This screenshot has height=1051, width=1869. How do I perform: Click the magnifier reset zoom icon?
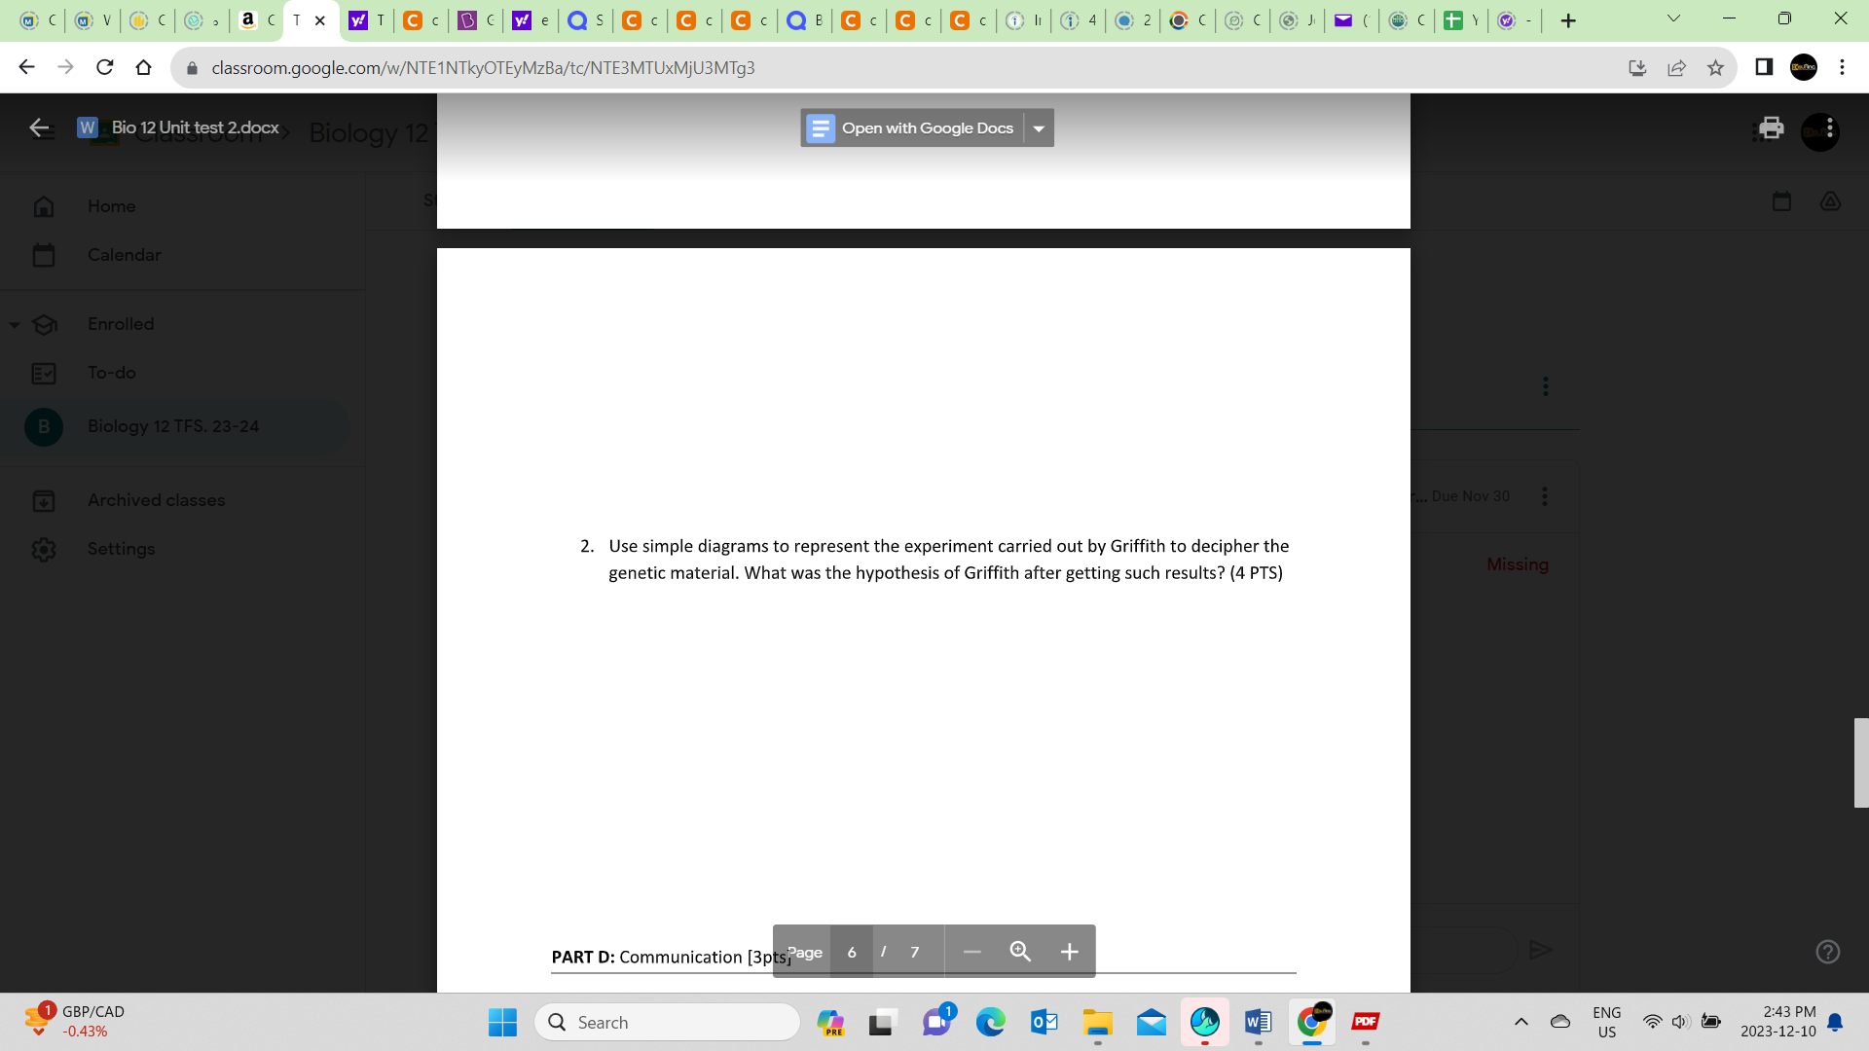point(1020,952)
